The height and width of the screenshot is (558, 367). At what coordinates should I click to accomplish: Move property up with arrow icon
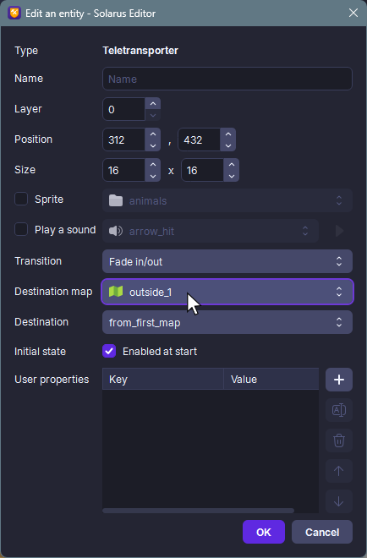point(339,471)
